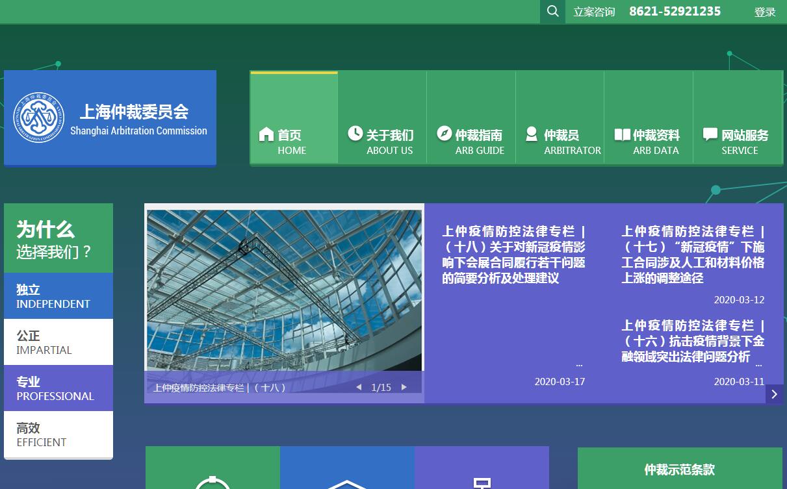Select the 高效 EFFICIENT tab
The image size is (787, 489).
point(58,434)
